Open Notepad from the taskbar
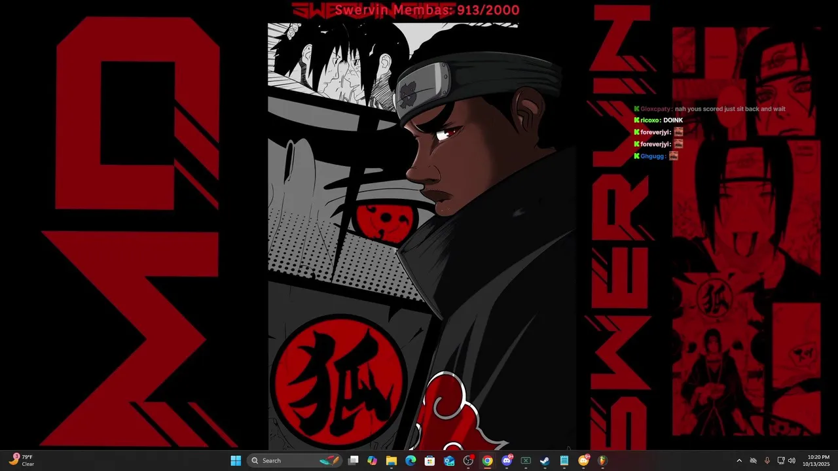Image resolution: width=838 pixels, height=471 pixels. 564,461
